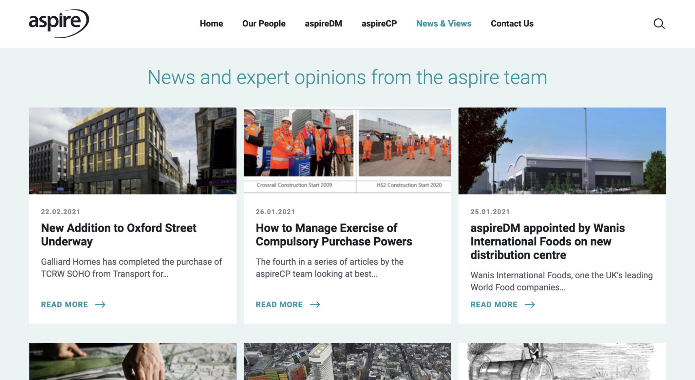Open the Home menu item
The image size is (695, 380).
click(x=211, y=23)
